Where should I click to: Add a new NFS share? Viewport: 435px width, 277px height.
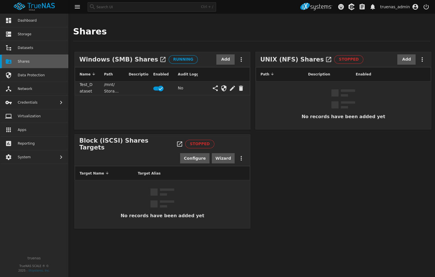tap(406, 59)
